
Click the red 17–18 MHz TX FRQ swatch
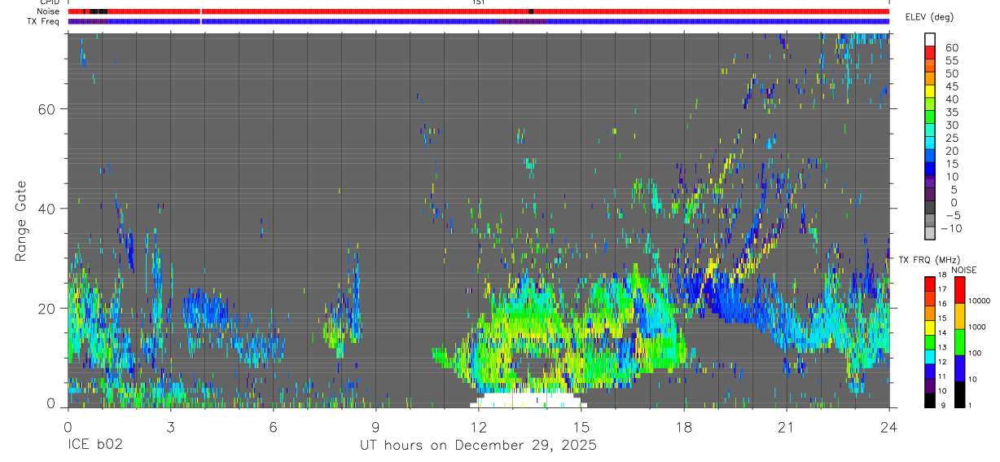929,284
